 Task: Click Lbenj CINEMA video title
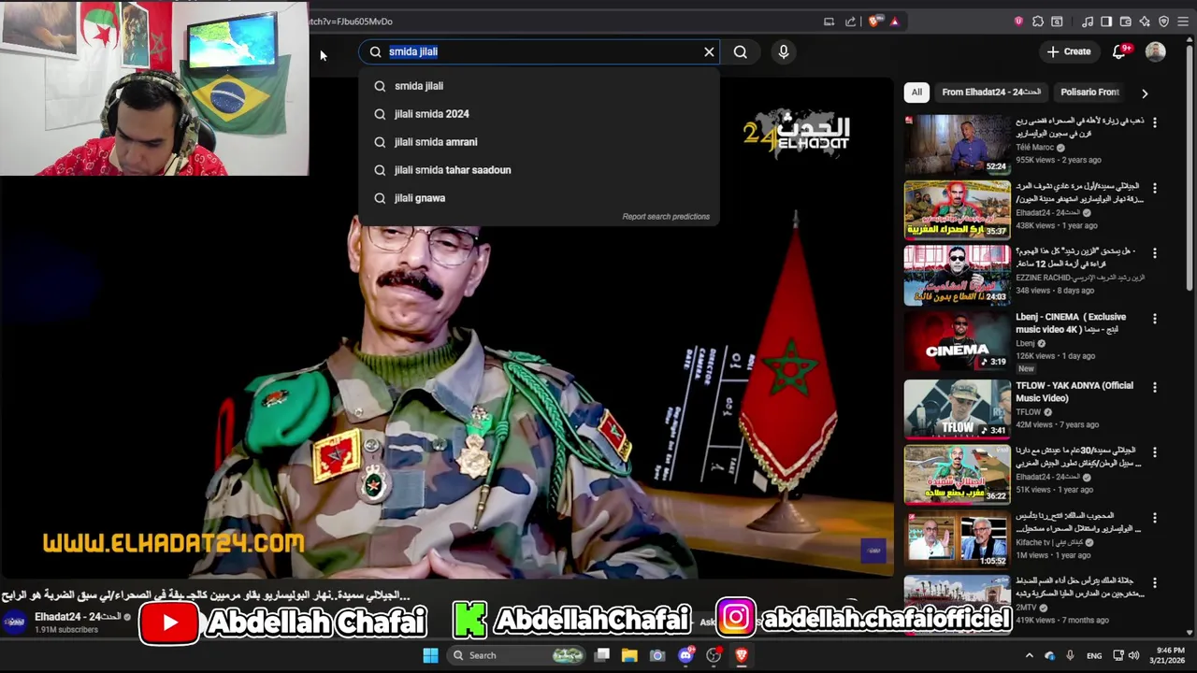[x=1071, y=323]
